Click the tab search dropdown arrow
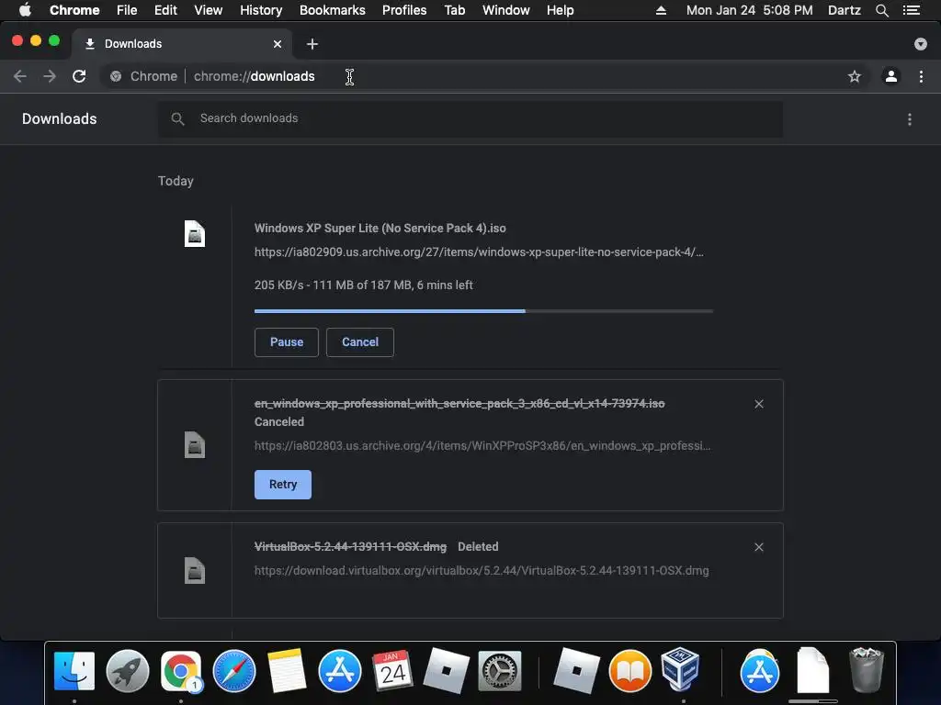This screenshot has width=941, height=705. [x=920, y=44]
